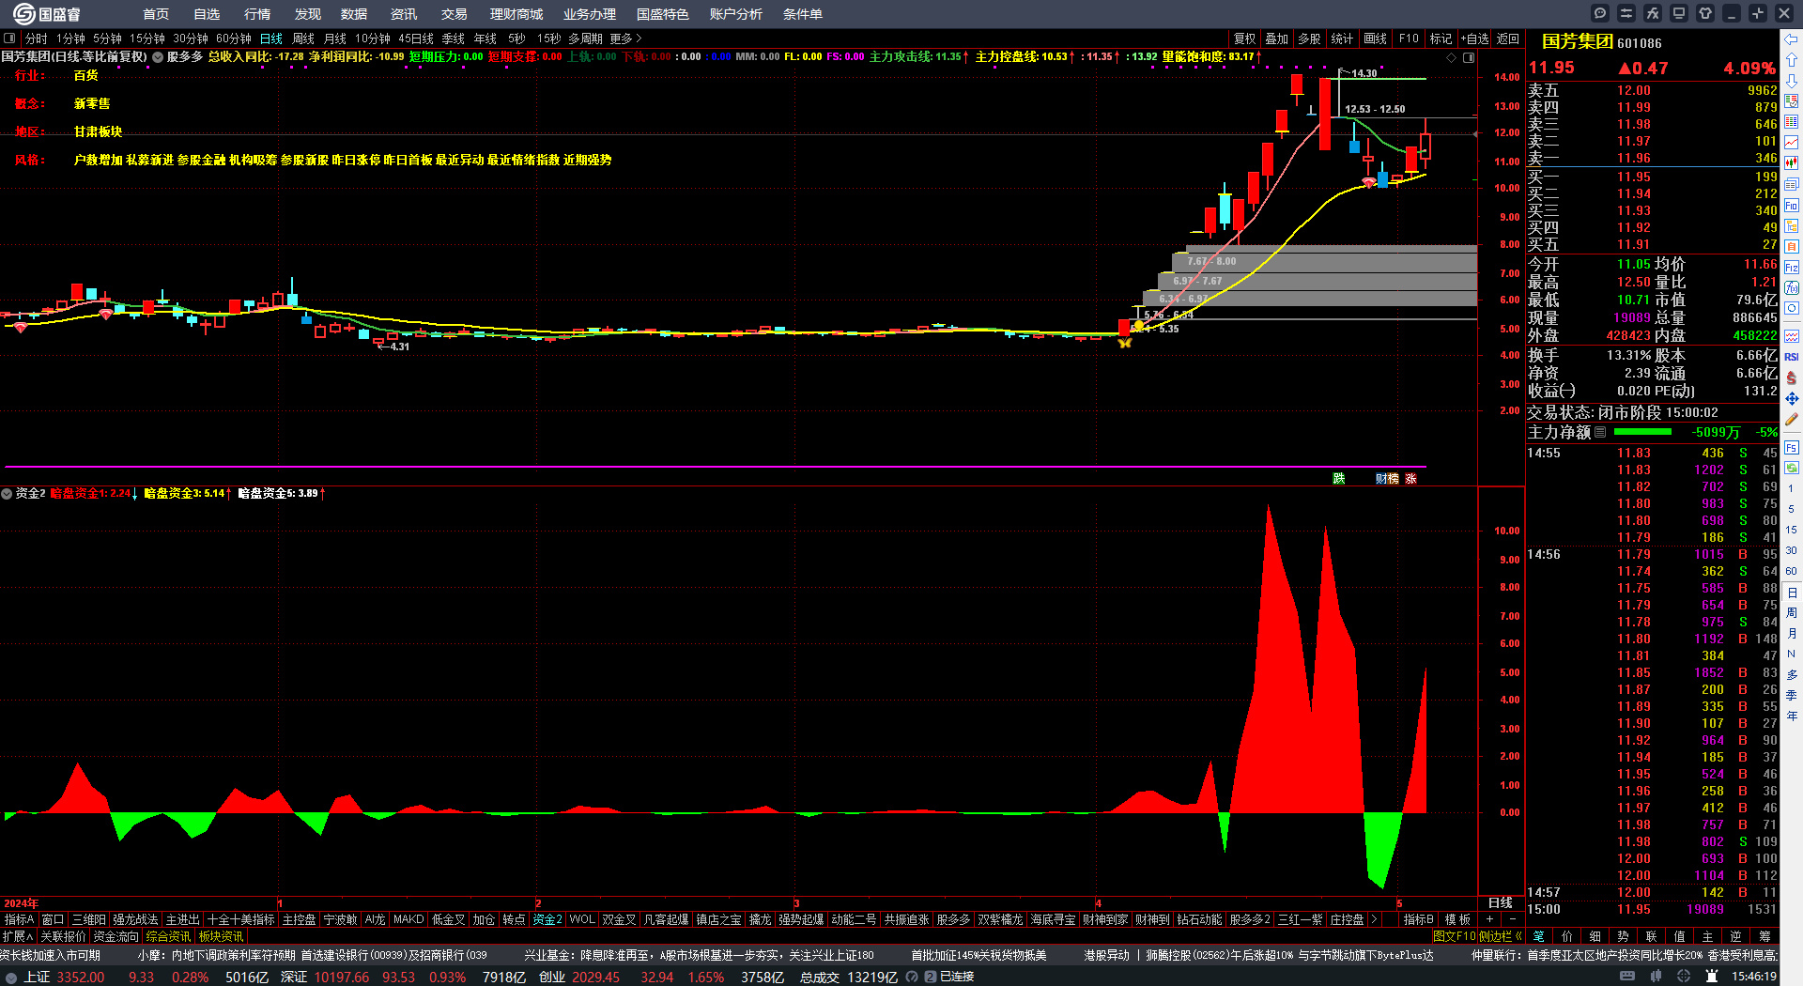Viewport: 1803px width, 986px height.
Task: Click the + zoom in chart button
Action: [x=1490, y=919]
